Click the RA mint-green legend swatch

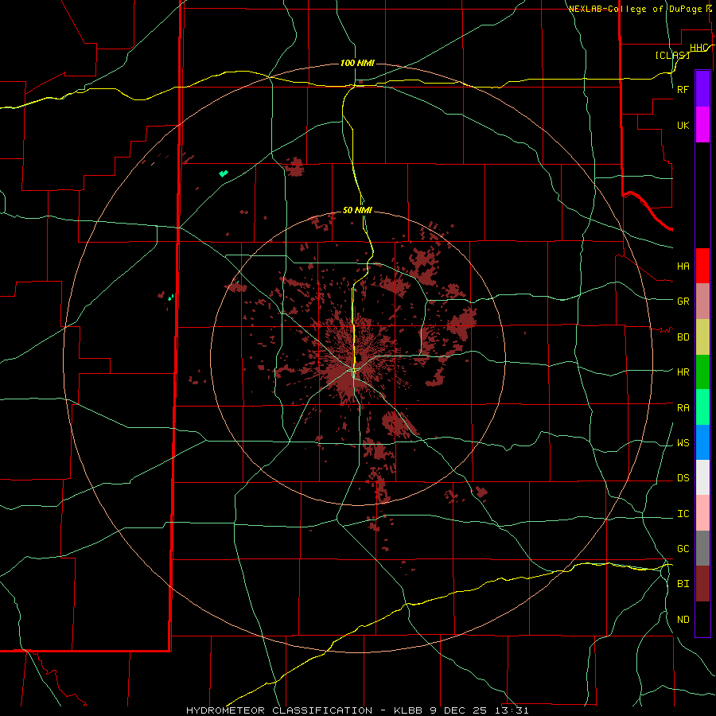(x=702, y=407)
